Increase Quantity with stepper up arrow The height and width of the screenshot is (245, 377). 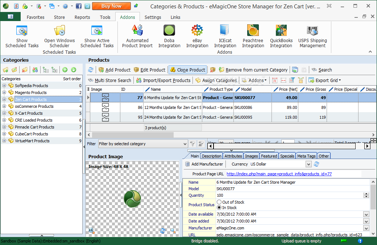(366, 194)
